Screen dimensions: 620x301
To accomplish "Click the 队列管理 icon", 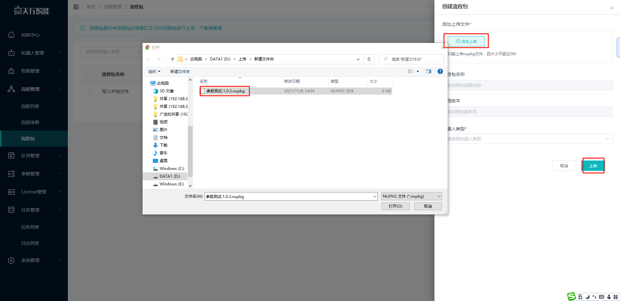I will pyautogui.click(x=11, y=156).
